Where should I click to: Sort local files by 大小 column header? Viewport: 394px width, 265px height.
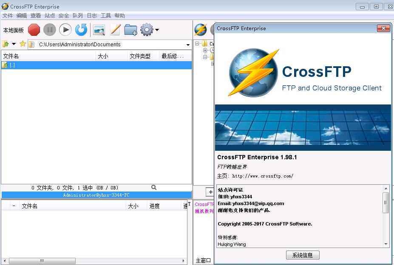(x=111, y=56)
